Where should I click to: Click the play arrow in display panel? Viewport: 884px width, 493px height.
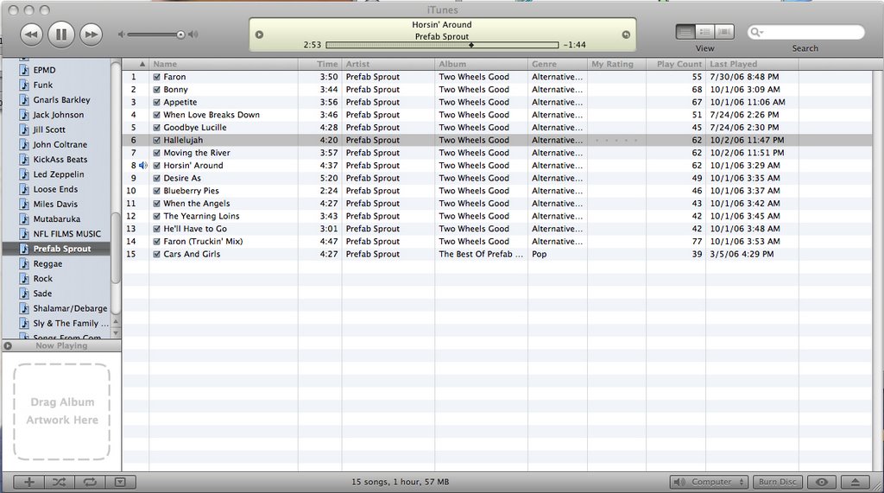[259, 35]
